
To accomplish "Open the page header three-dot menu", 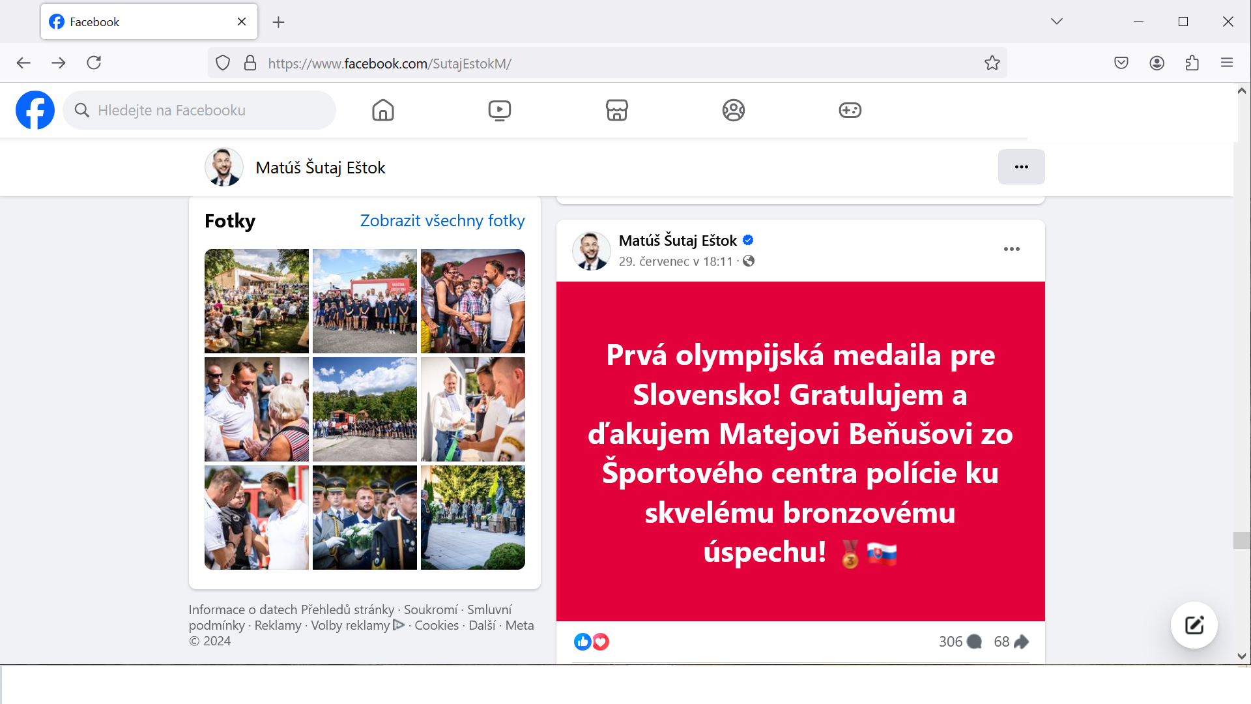I will pos(1022,167).
